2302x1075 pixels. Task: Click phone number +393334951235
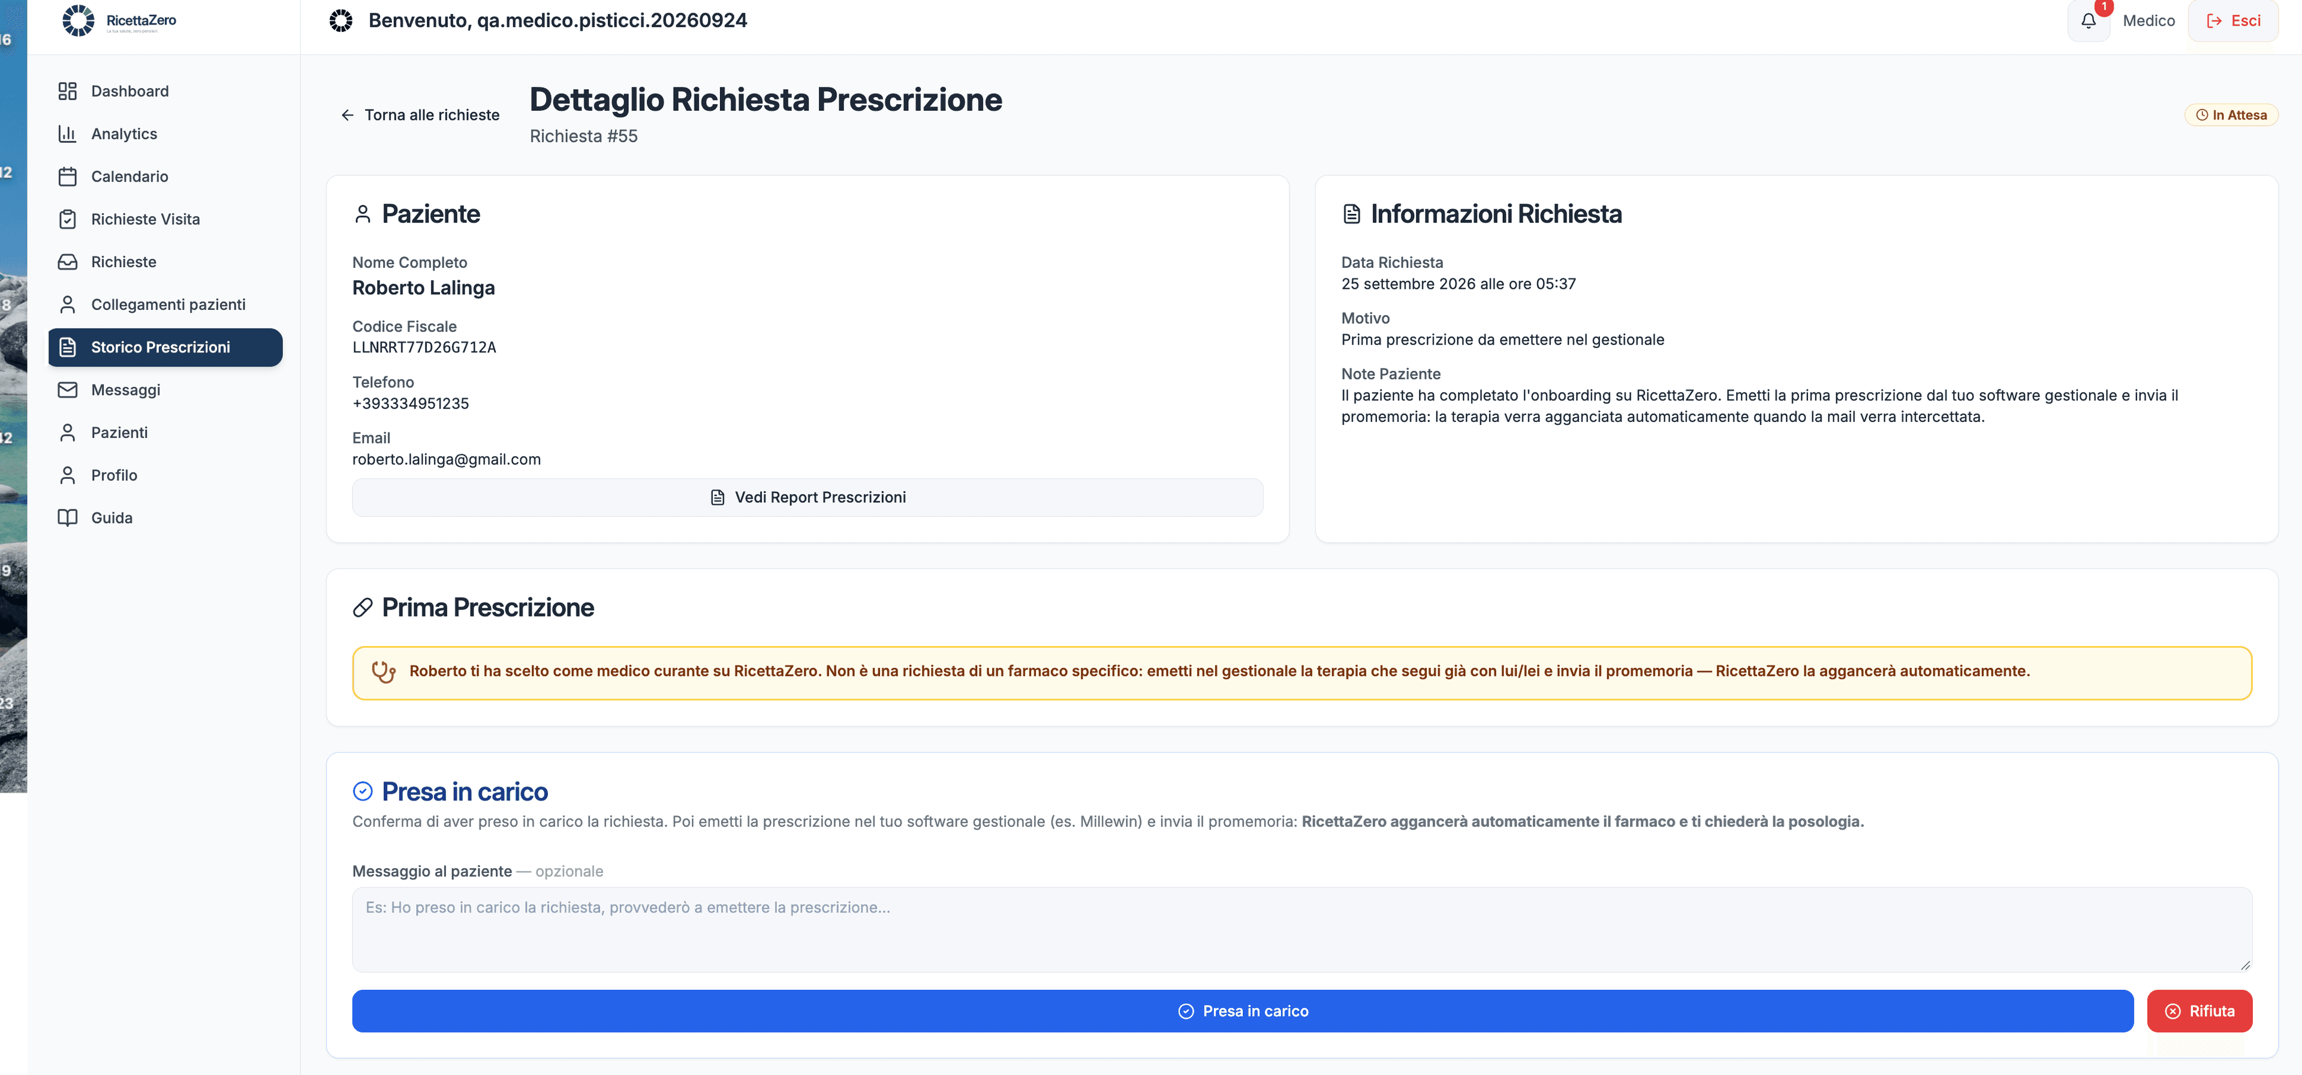(410, 404)
